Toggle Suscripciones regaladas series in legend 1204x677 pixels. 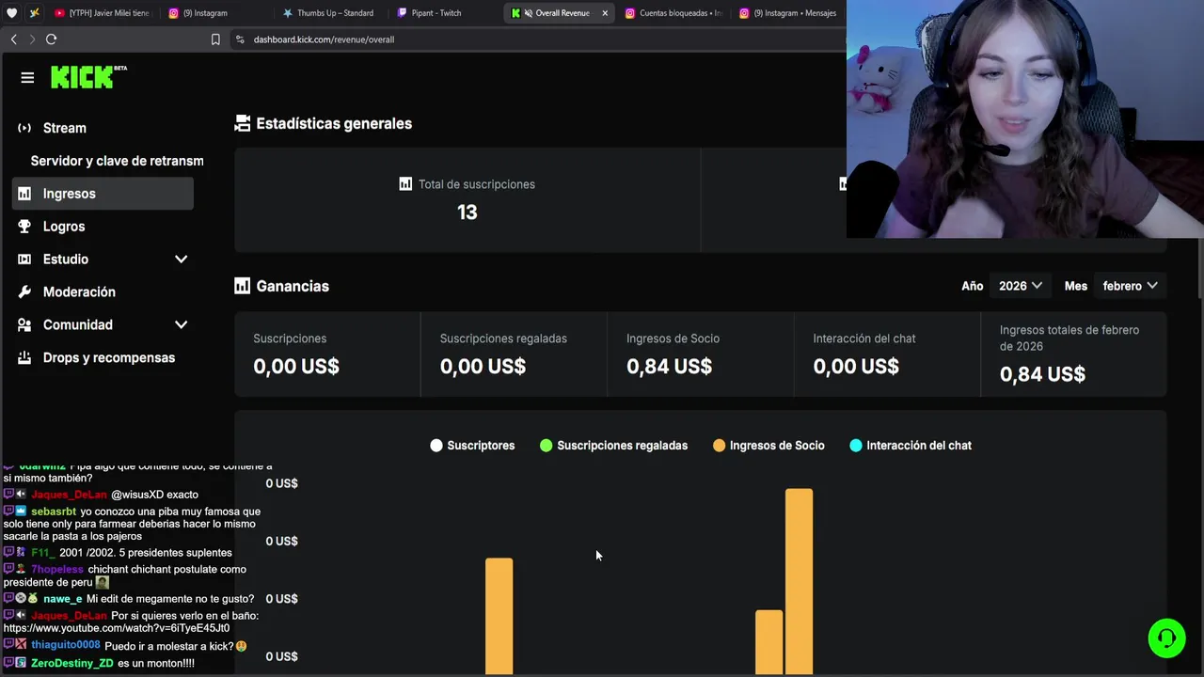(x=613, y=446)
